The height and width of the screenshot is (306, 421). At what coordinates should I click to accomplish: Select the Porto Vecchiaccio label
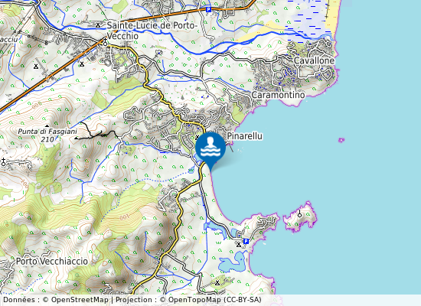point(52,261)
